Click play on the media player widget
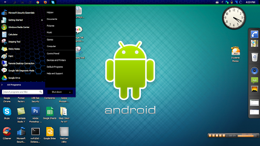 pos(210,135)
